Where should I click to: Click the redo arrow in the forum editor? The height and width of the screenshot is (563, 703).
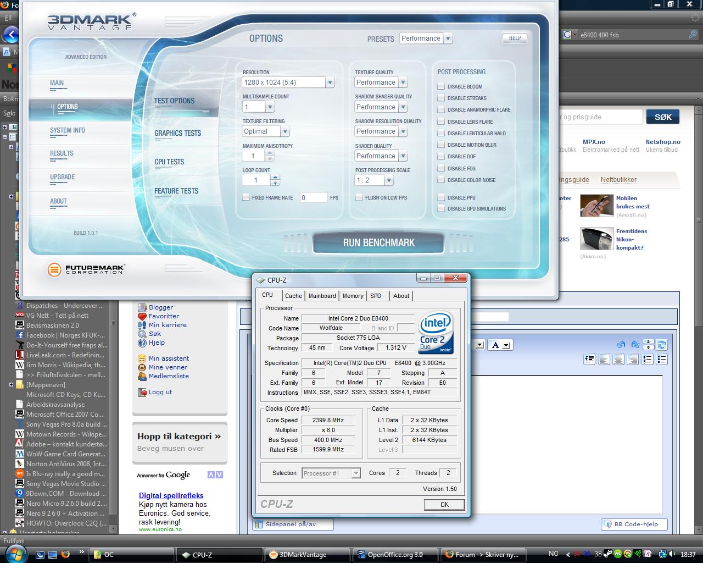(x=635, y=345)
